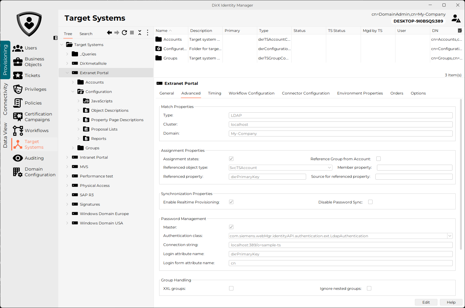Open the user alert icon at top right

coord(456,18)
